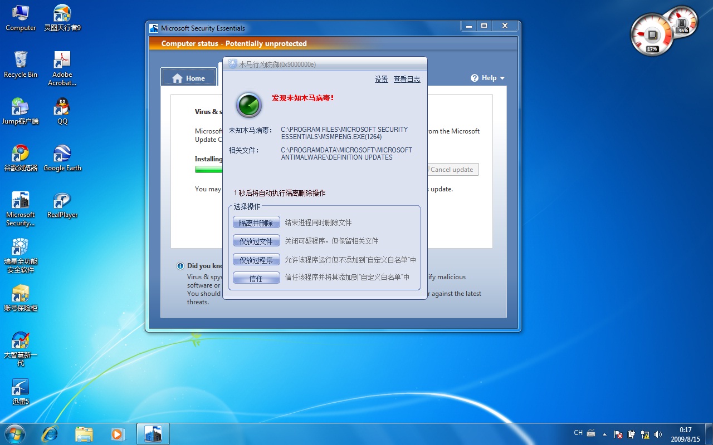Click the volume speaker tray icon
The height and width of the screenshot is (445, 713).
coord(658,434)
